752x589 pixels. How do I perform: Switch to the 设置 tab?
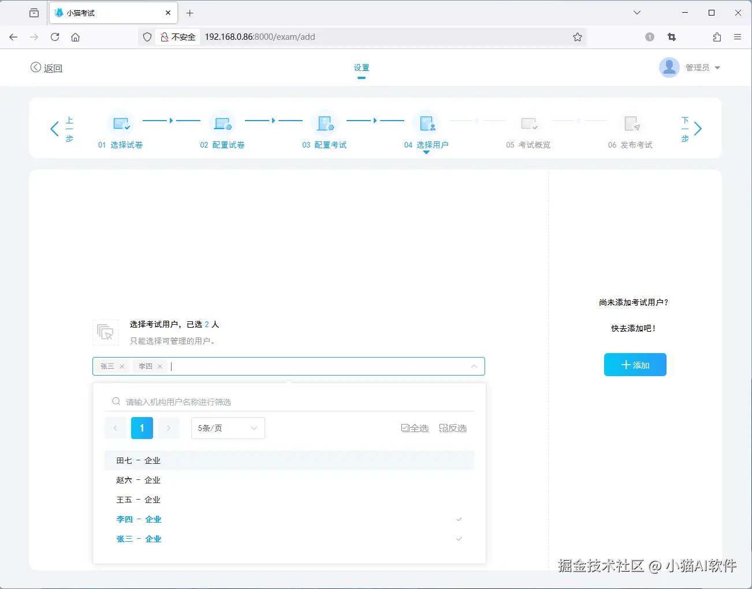pos(361,67)
